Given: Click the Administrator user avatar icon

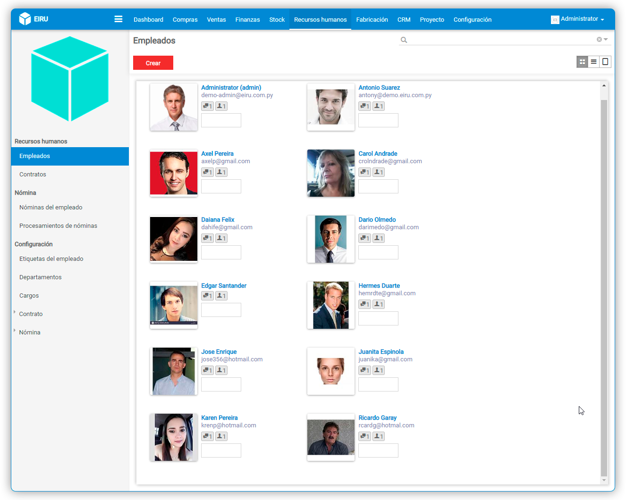Looking at the screenshot, I should click(x=555, y=19).
